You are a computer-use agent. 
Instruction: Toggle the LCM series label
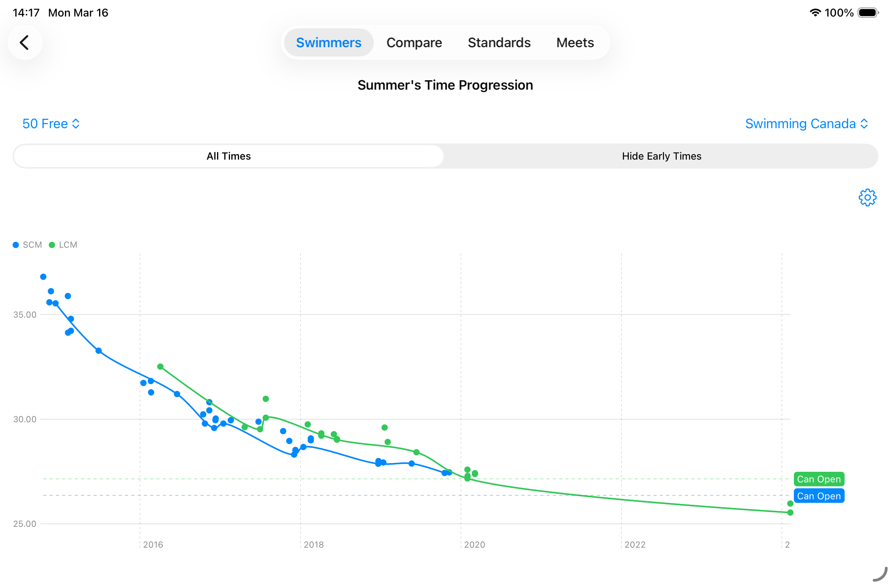pyautogui.click(x=68, y=245)
